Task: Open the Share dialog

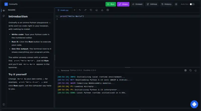Action: tap(123, 4)
